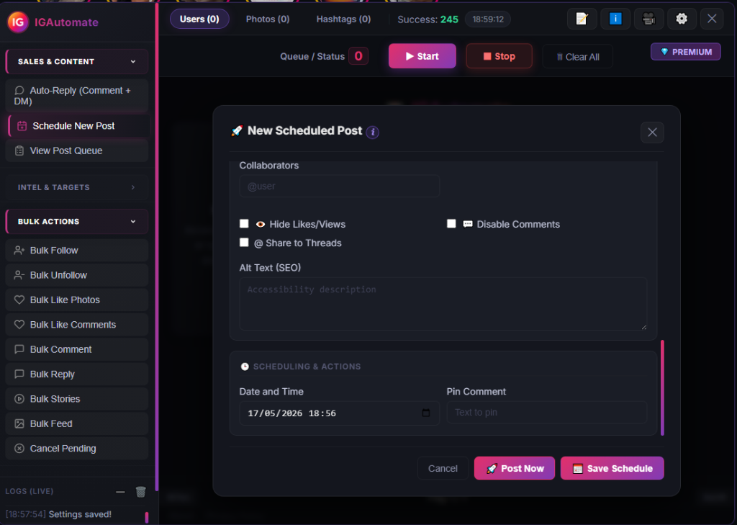Open the blue info icon in top toolbar
737x525 pixels.
point(615,19)
